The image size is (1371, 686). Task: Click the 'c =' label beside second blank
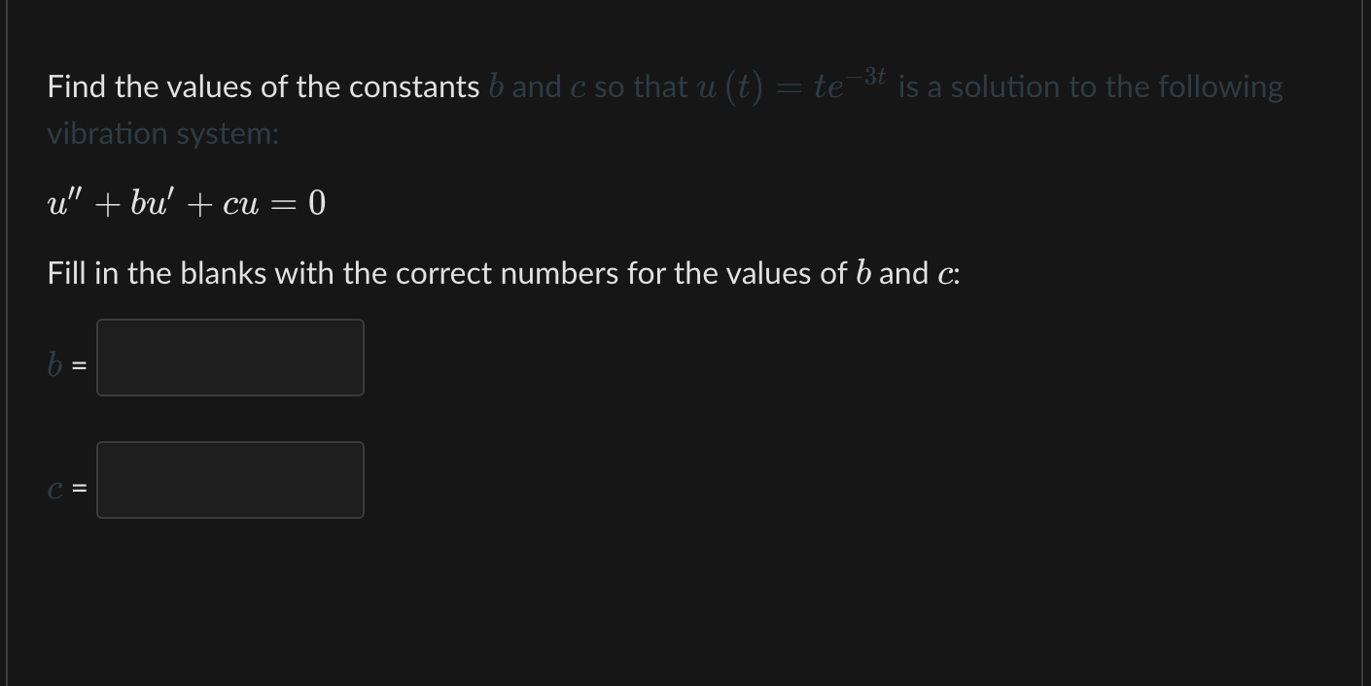tap(67, 490)
